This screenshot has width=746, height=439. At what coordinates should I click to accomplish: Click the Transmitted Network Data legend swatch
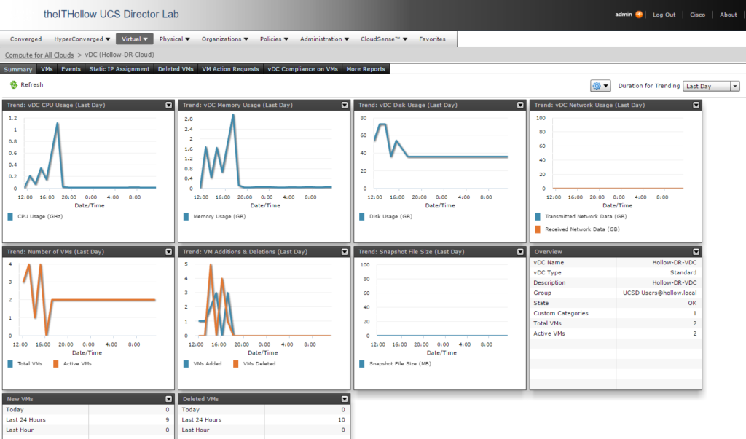538,216
